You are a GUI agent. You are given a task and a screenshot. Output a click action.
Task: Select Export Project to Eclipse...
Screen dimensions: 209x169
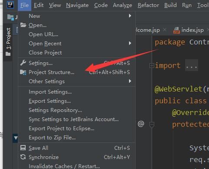[76, 128]
